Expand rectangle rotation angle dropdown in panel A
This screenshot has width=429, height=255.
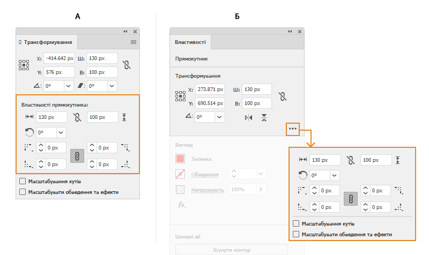tap(61, 132)
